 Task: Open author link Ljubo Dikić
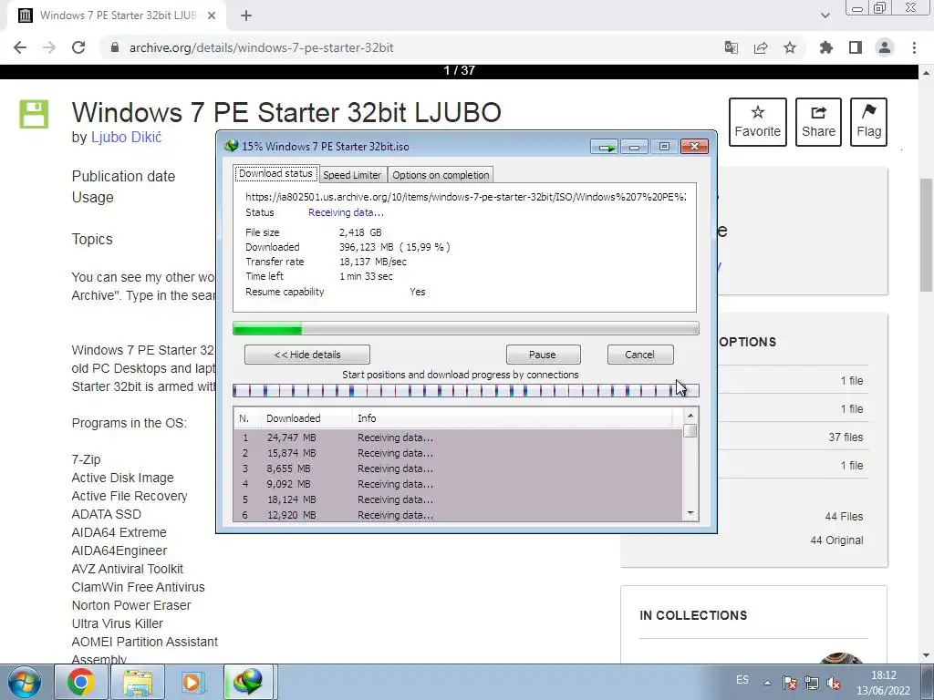click(x=126, y=137)
